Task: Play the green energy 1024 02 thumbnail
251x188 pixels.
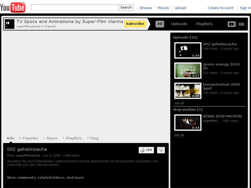Action: (x=187, y=71)
